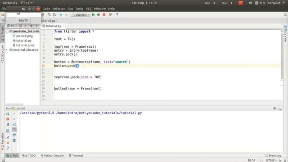Image resolution: width=288 pixels, height=162 pixels.
Task: Start debugging with the bug icon
Action: [99, 15]
